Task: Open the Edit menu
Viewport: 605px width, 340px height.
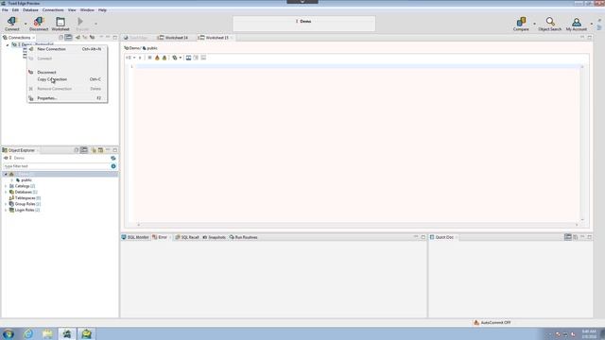Action: [x=15, y=10]
